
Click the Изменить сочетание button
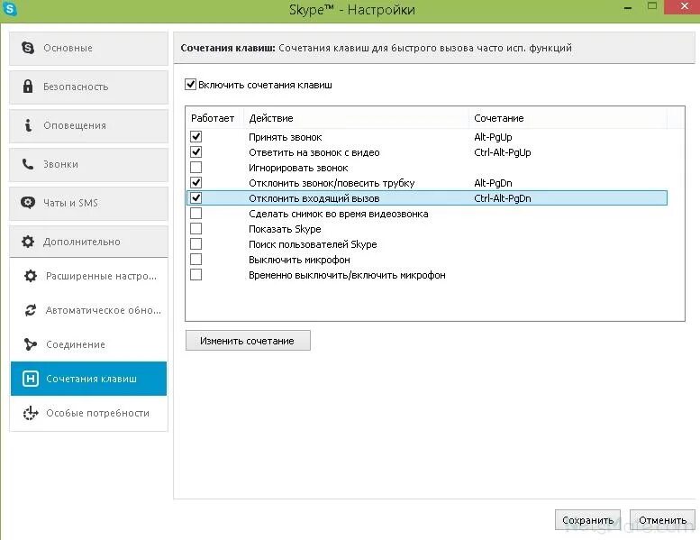pos(248,341)
